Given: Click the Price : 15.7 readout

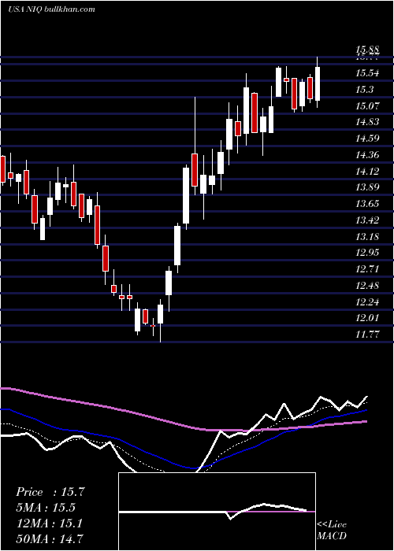Looking at the screenshot, I should (50, 492).
